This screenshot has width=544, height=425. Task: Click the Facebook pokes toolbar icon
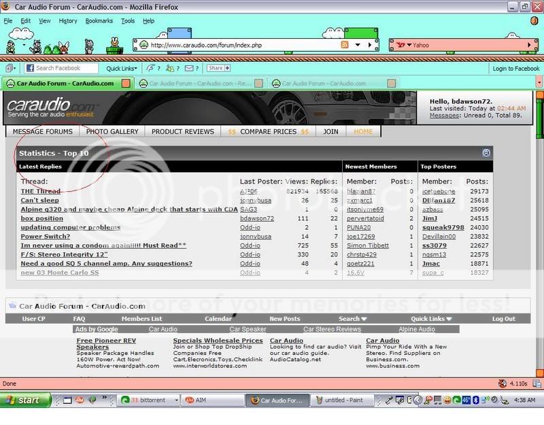pos(150,68)
